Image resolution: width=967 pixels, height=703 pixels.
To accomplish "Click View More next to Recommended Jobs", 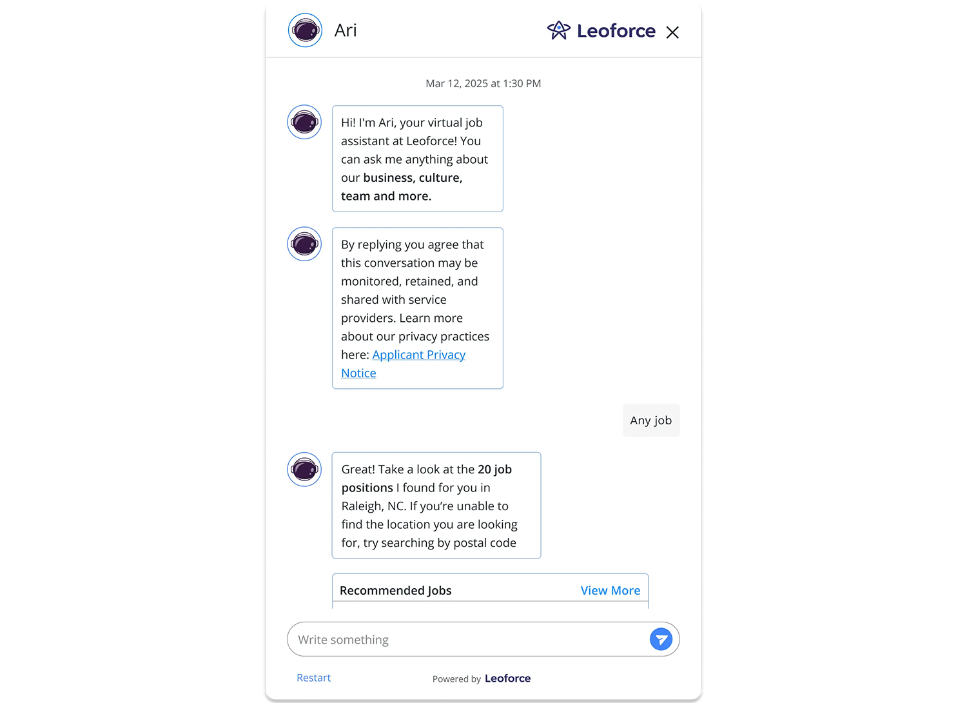I will point(610,590).
